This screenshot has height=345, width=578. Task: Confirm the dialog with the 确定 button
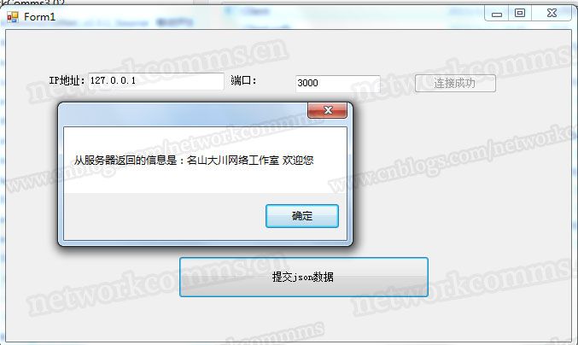coord(302,216)
